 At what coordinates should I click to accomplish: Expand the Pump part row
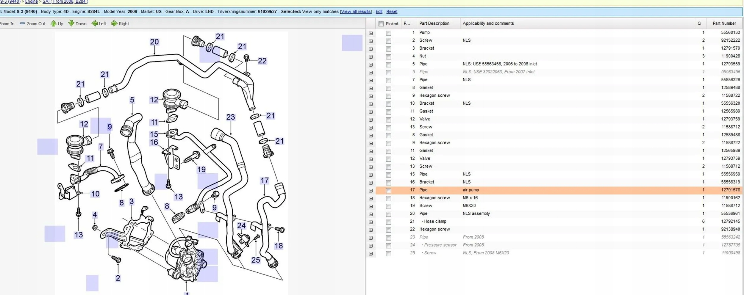point(371,33)
